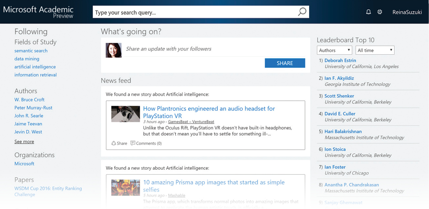
Task: Click the blue SHARE button
Action: point(284,63)
